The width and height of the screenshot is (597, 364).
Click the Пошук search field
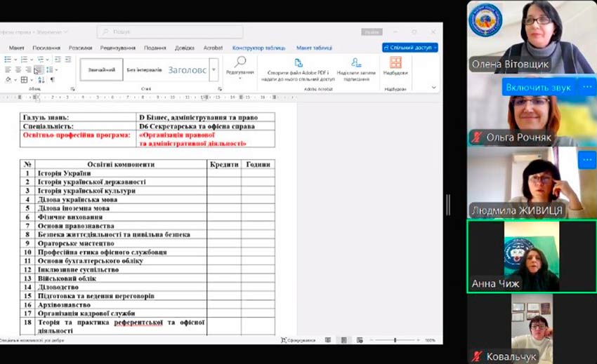(x=170, y=32)
